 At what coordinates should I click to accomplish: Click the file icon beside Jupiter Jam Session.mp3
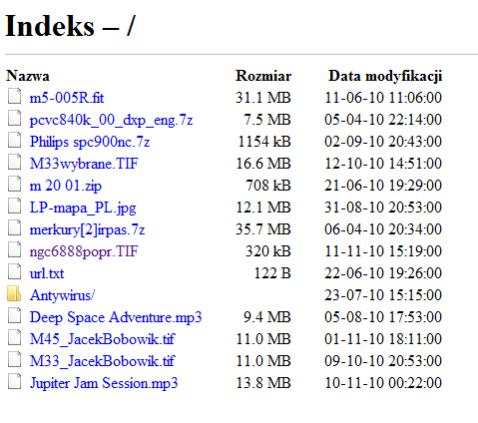[14, 381]
